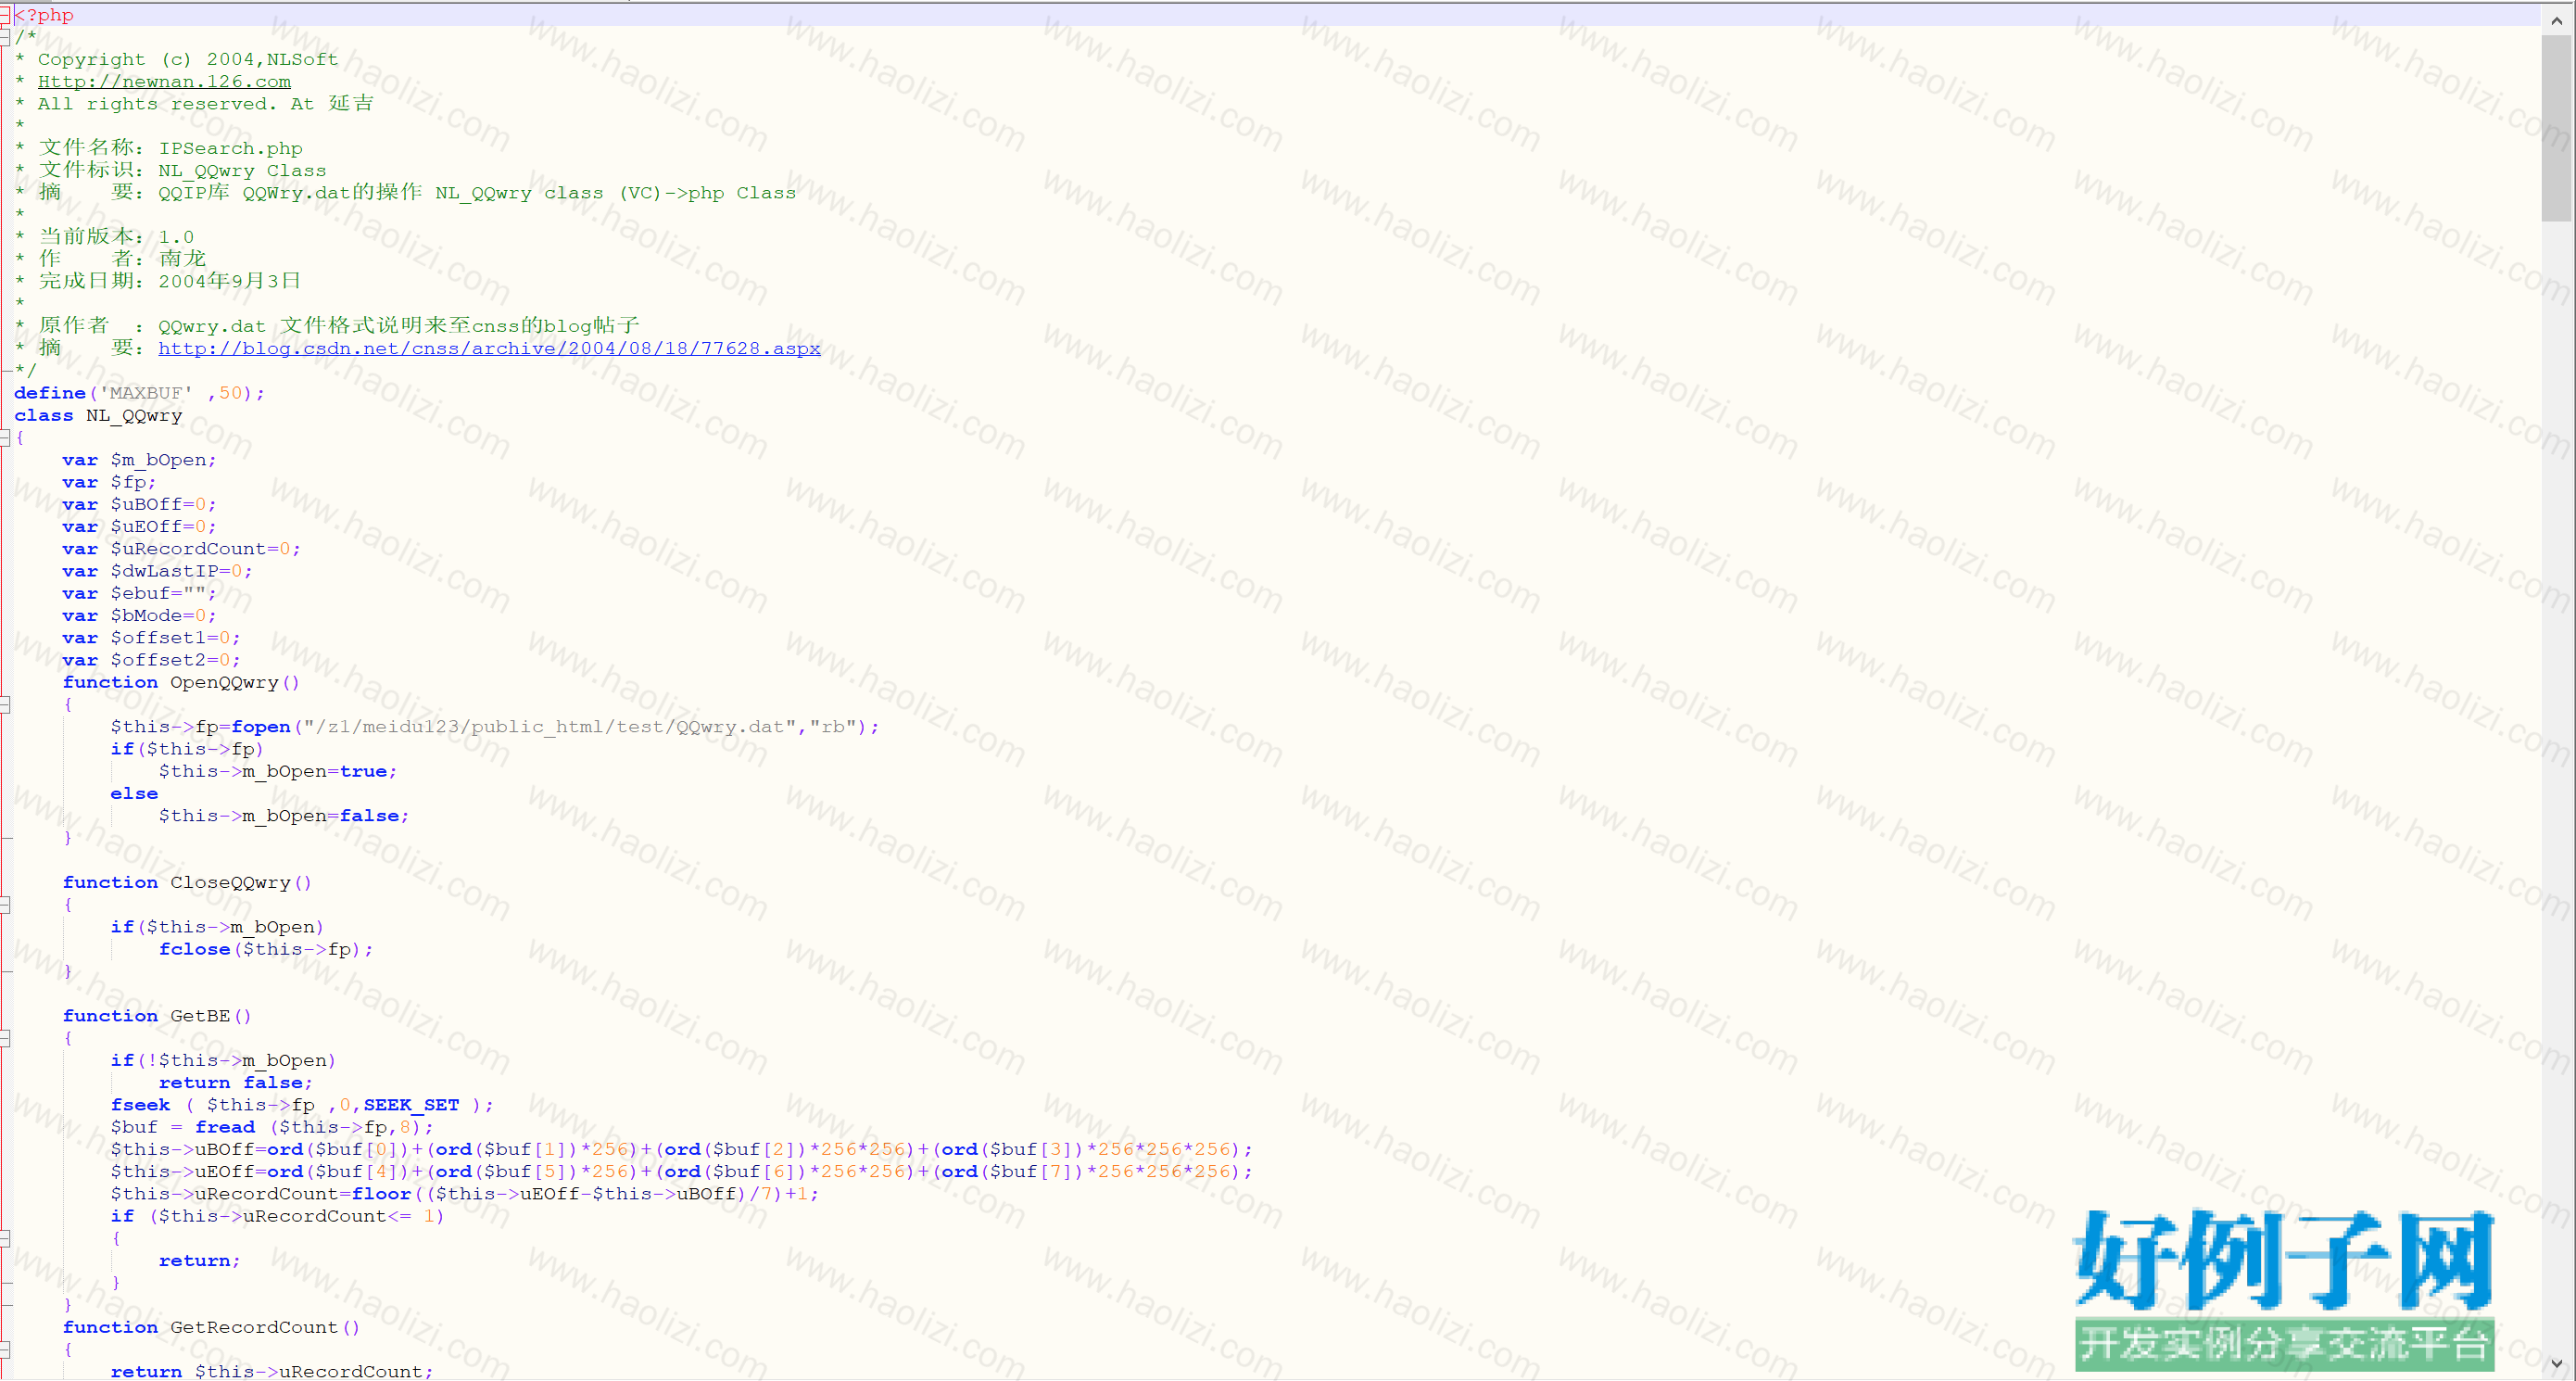
Task: Click the vertical scrollbar down arrow
Action: [x=2557, y=1364]
